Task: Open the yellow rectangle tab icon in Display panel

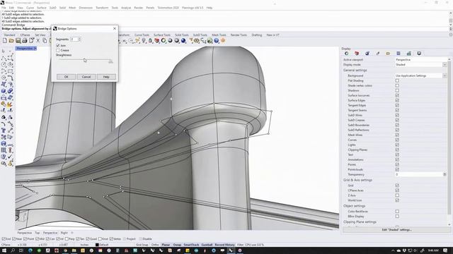Action: tap(388, 54)
